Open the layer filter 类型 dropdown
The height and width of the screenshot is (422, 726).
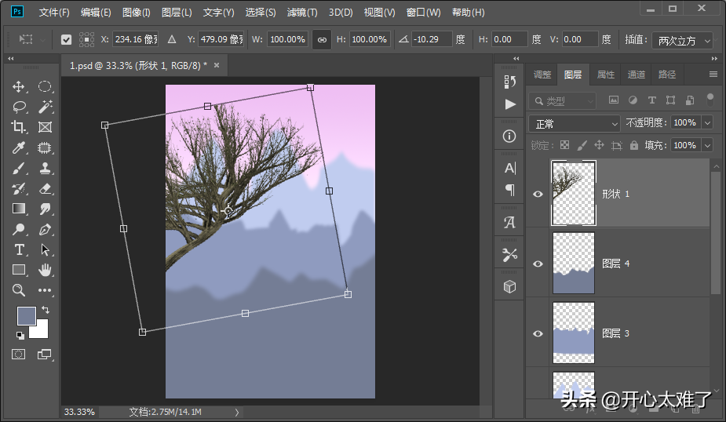562,101
